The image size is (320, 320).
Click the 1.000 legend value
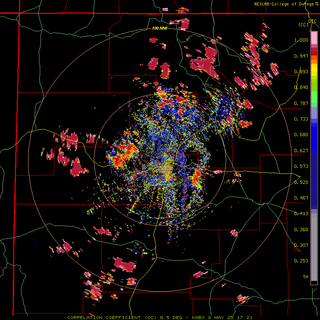(x=301, y=40)
